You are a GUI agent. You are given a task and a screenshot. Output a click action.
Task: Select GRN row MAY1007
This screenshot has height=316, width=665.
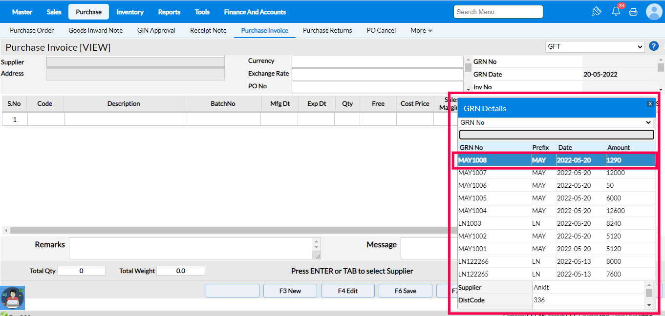pos(557,173)
